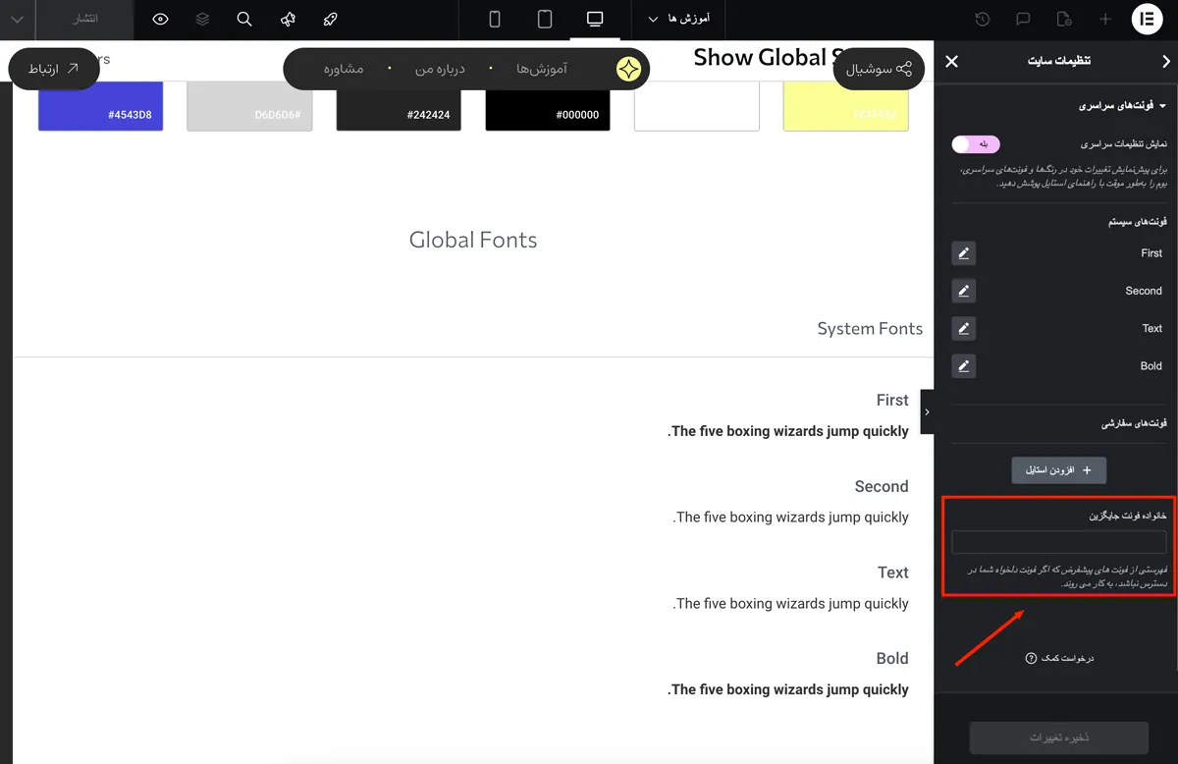1178x764 pixels.
Task: Select the #4543D8 blue color swatch
Action: coord(100,106)
